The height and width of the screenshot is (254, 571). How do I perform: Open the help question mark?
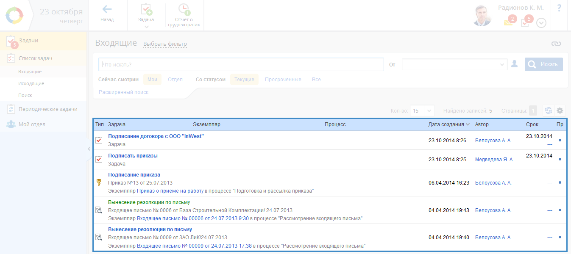point(559,8)
